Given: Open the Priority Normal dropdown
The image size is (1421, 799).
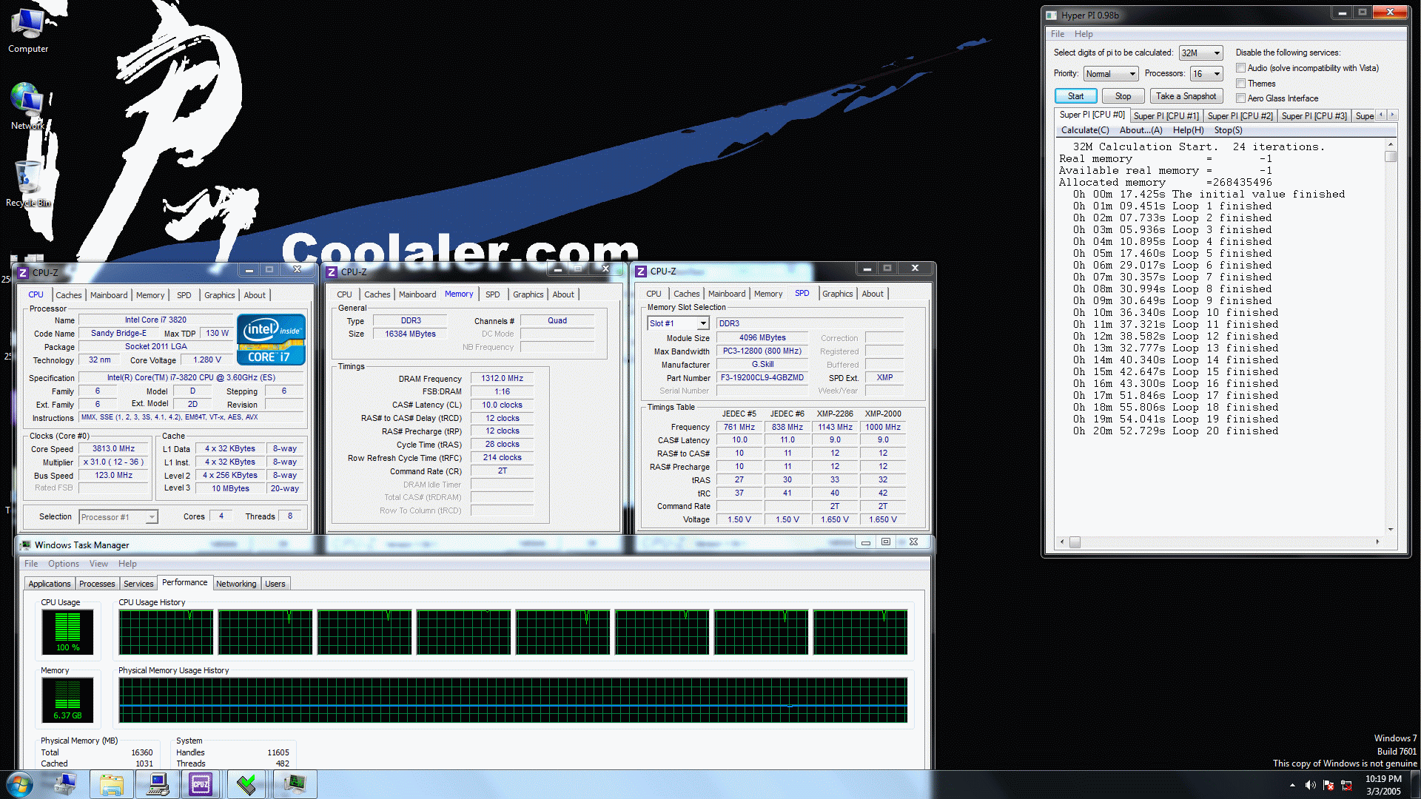Looking at the screenshot, I should click(1110, 74).
